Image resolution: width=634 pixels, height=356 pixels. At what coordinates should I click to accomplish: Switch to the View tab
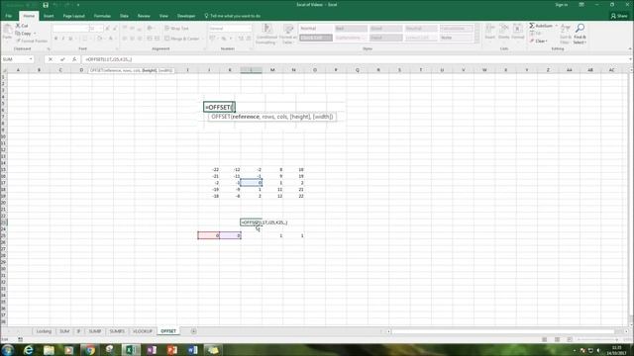click(163, 16)
